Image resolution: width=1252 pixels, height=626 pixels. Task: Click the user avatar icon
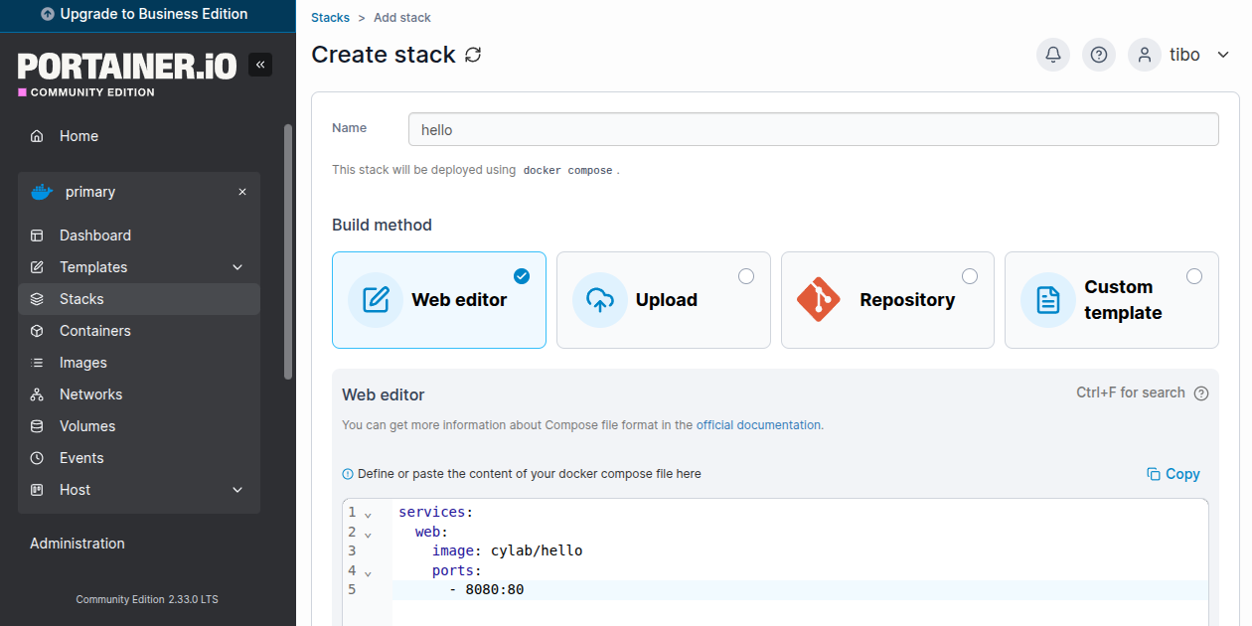[x=1145, y=55]
